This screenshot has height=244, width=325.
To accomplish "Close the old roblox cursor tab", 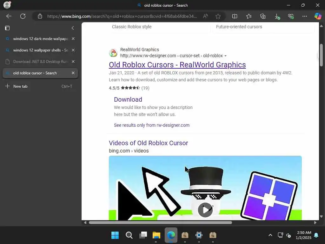I will pos(73,73).
